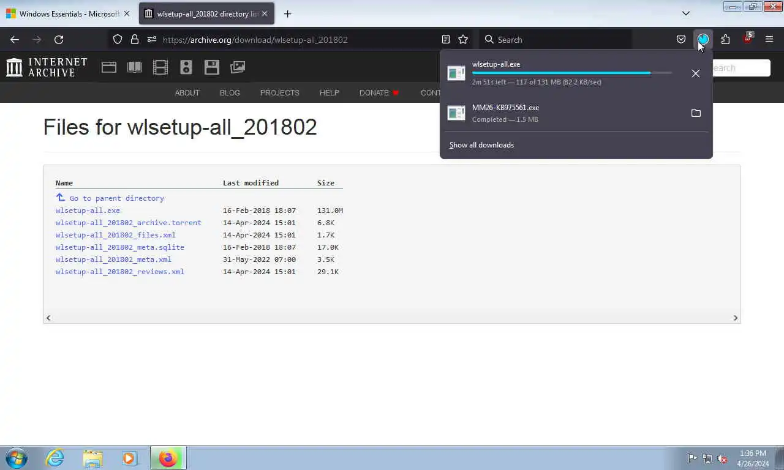
Task: Click the MM26-KB975561.exe file icon in downloads
Action: (456, 113)
